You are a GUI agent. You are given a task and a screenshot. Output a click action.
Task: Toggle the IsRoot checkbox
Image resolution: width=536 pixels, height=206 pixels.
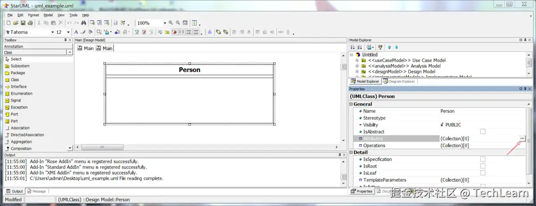(482, 166)
